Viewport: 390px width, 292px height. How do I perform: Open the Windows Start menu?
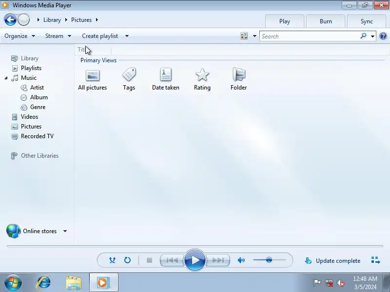[13, 282]
